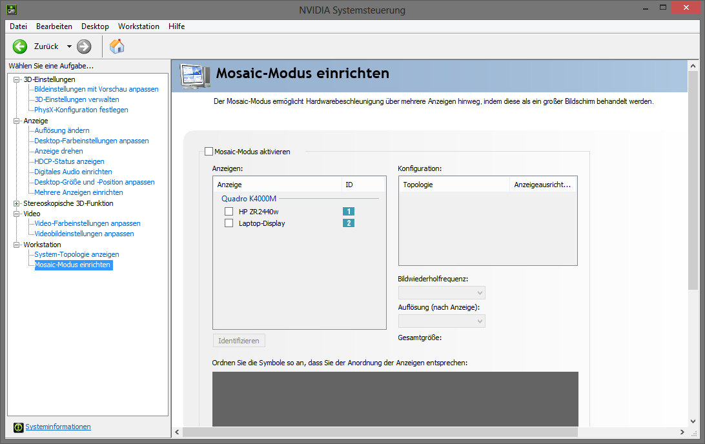
Task: Click the Topologie column header
Action: (454, 185)
